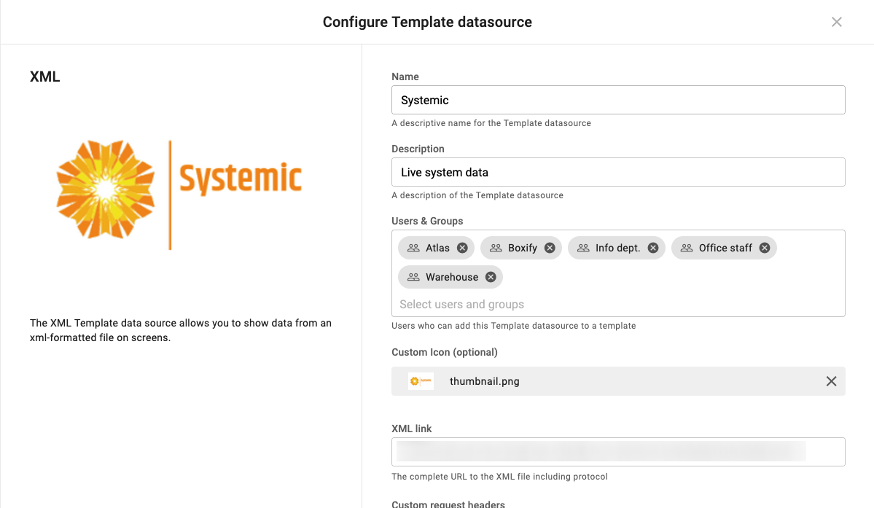
Task: Remove the Boxify group chip
Action: coord(550,248)
